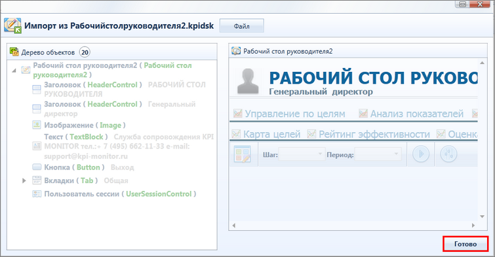Click the preview horizontal scrollbar right arrow
Screen dimensions: 495x257
473,225
